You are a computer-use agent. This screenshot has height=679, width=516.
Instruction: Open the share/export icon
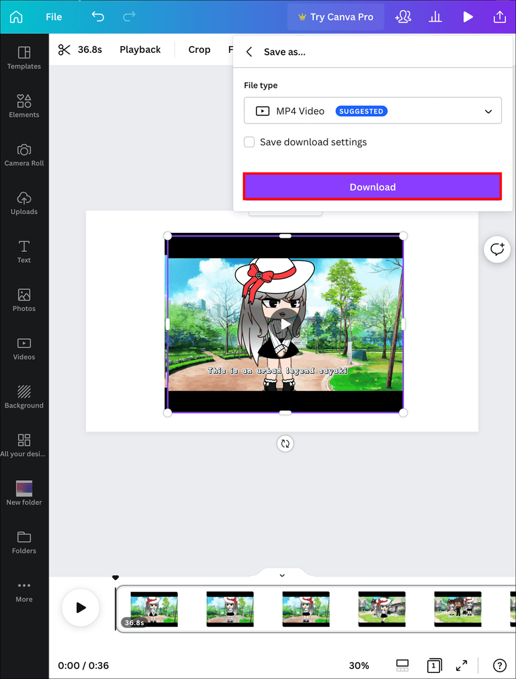click(500, 17)
